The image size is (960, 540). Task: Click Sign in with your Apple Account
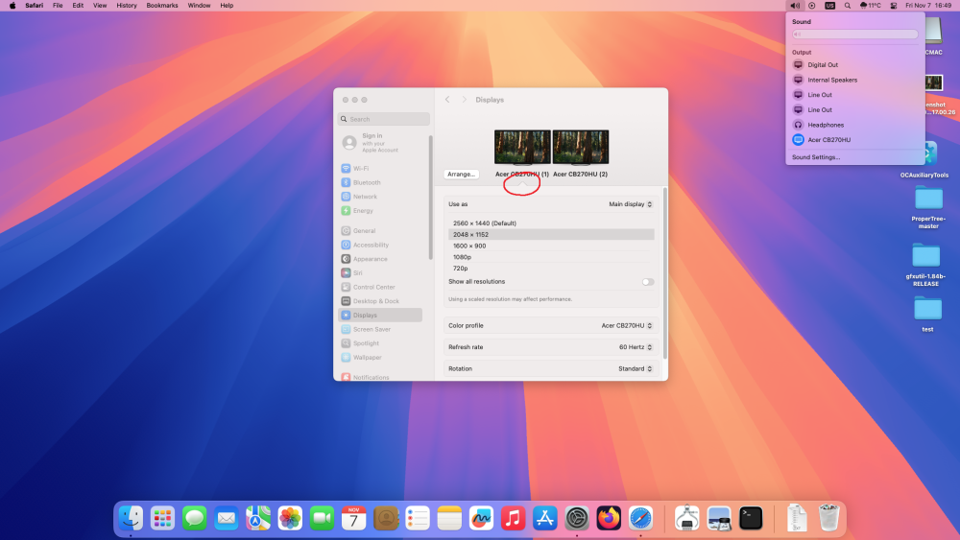371,143
